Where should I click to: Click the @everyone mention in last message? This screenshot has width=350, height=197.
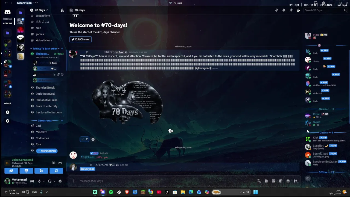tap(87, 169)
